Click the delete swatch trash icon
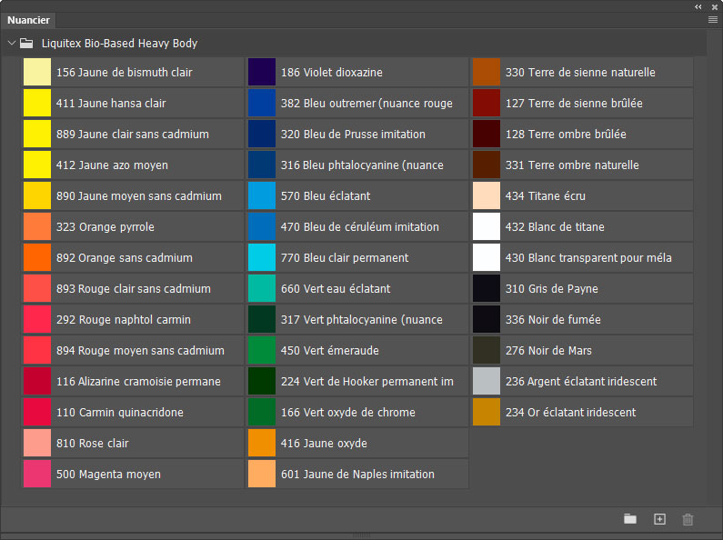This screenshot has width=723, height=540. click(688, 519)
